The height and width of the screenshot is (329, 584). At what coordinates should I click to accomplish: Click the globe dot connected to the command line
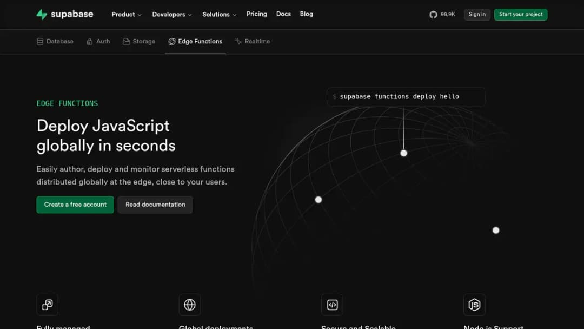point(404,153)
